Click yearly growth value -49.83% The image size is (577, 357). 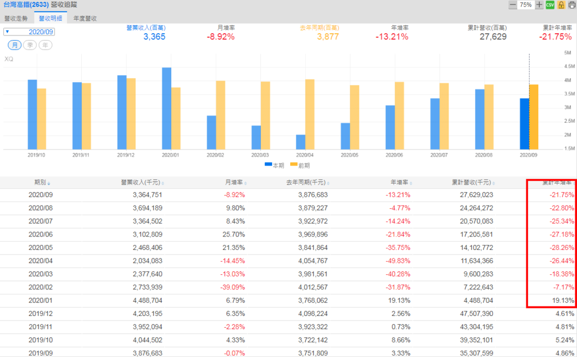pos(398,261)
